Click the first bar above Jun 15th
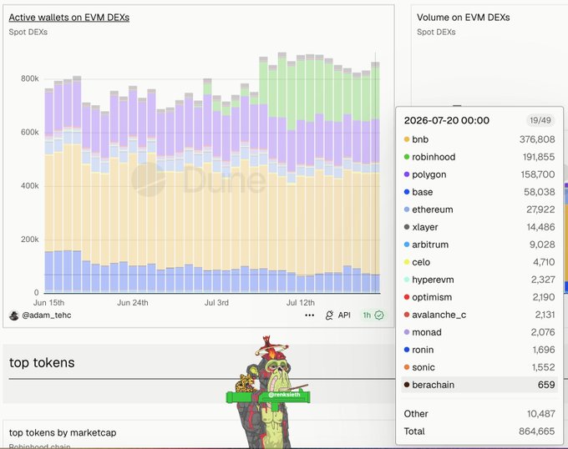Screen dimensions: 568x449 coord(49,190)
